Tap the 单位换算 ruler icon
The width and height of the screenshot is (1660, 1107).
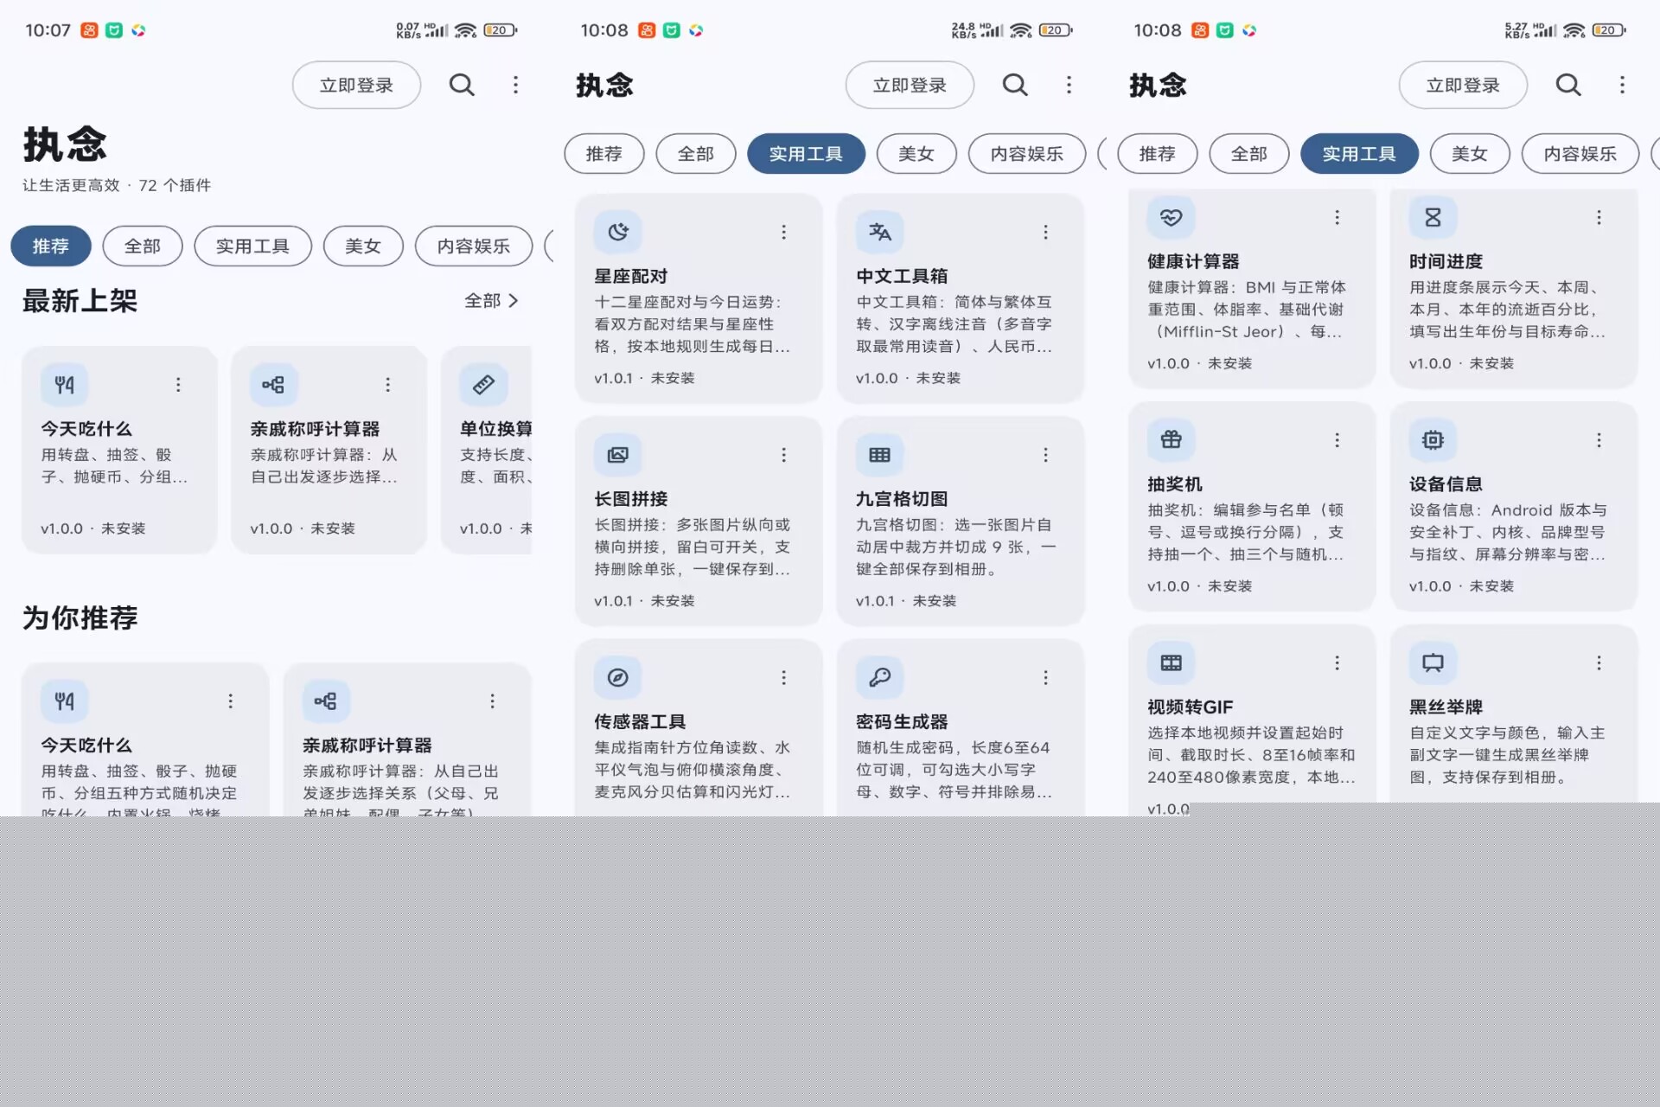click(483, 384)
